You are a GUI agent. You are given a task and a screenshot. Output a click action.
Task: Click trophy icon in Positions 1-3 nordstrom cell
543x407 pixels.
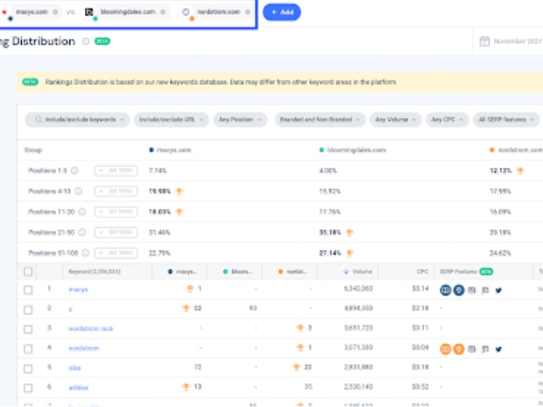(520, 170)
